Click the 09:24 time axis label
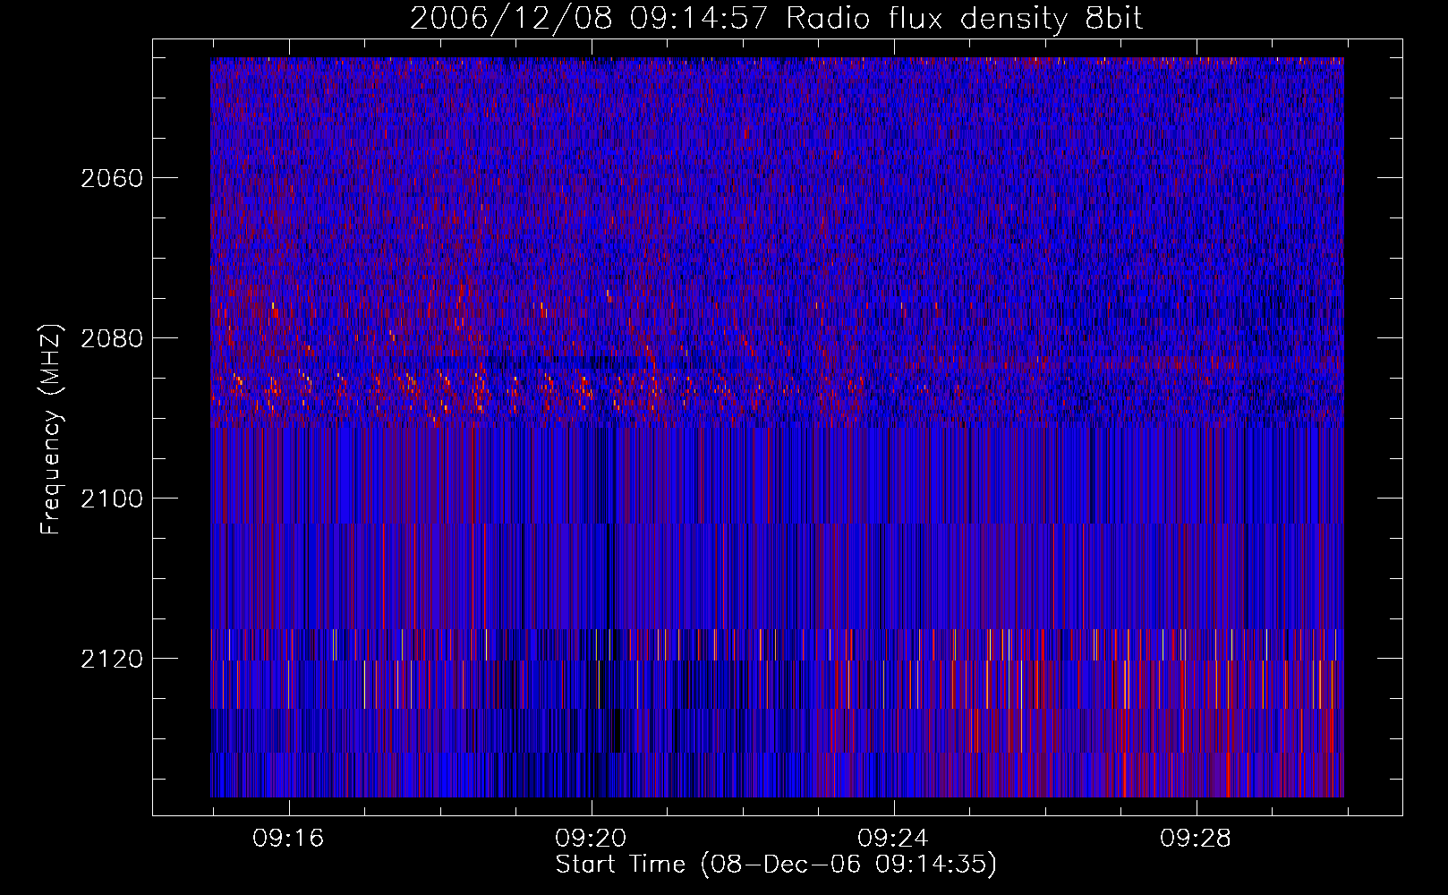 [893, 839]
